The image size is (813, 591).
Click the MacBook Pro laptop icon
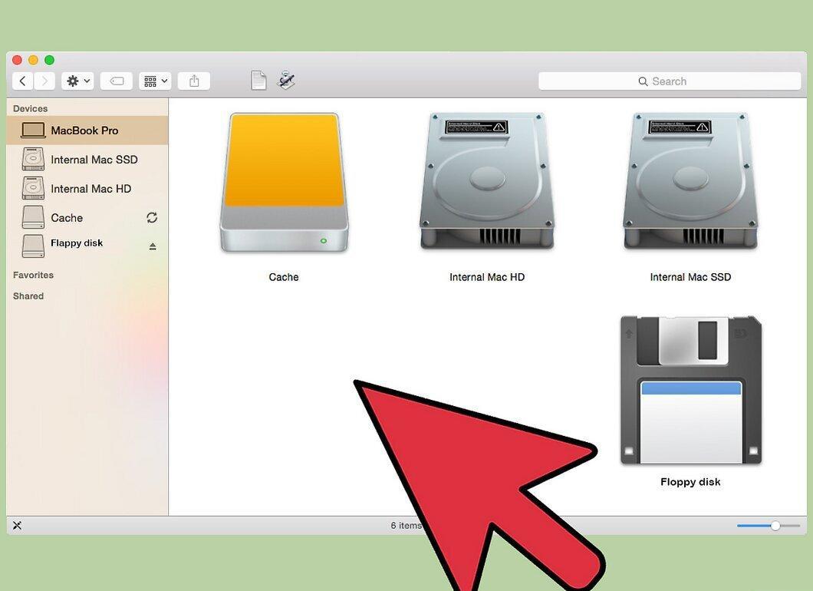click(33, 130)
